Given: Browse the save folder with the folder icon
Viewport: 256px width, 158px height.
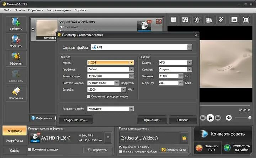Looking at the screenshot, I should point(184,138).
